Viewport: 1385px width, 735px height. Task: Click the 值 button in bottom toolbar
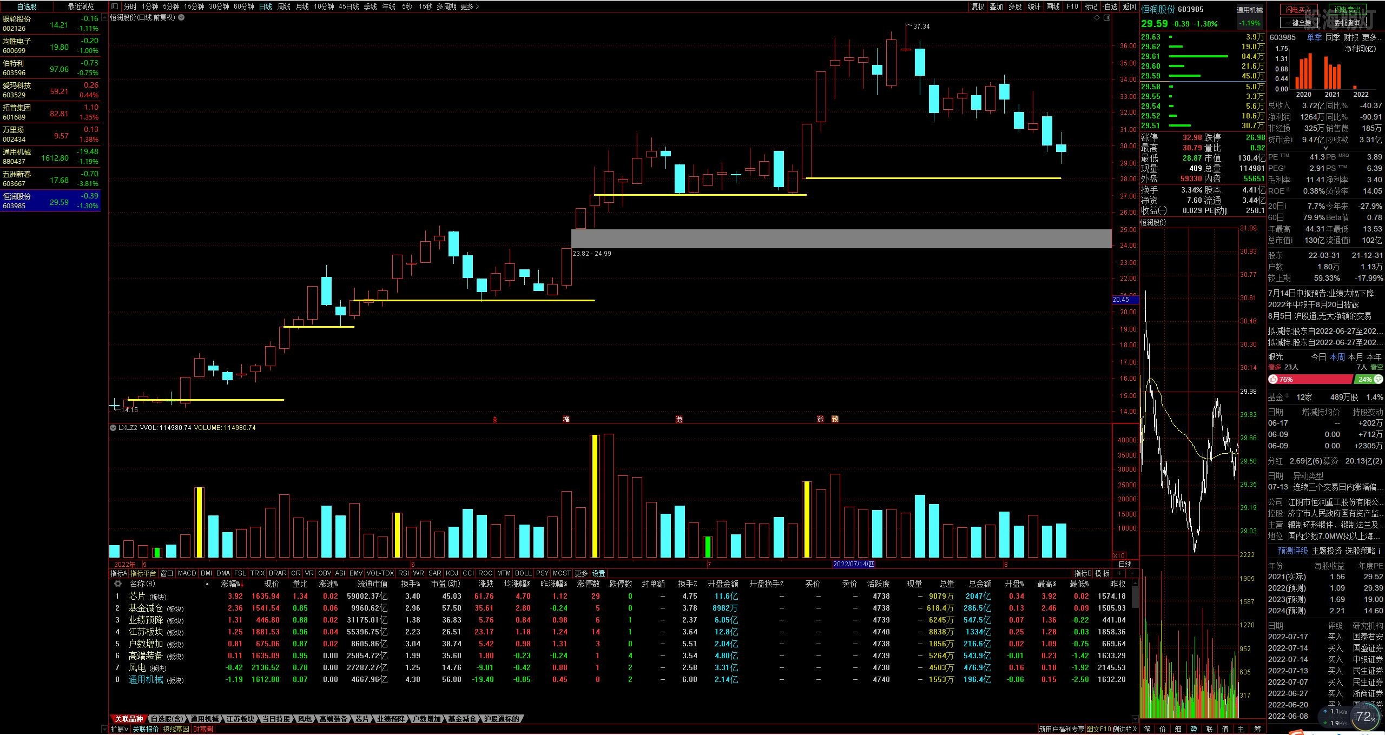tap(1225, 729)
